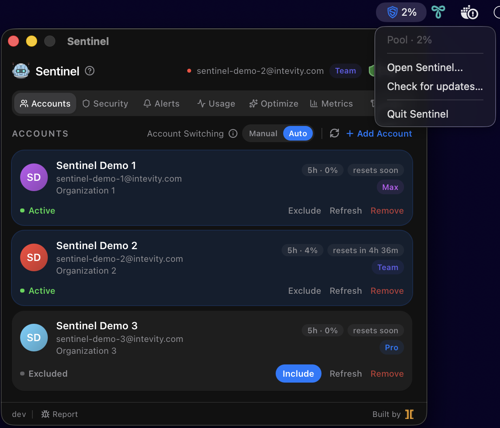Click the dev label in footer
Image resolution: width=500 pixels, height=428 pixels.
(19, 414)
